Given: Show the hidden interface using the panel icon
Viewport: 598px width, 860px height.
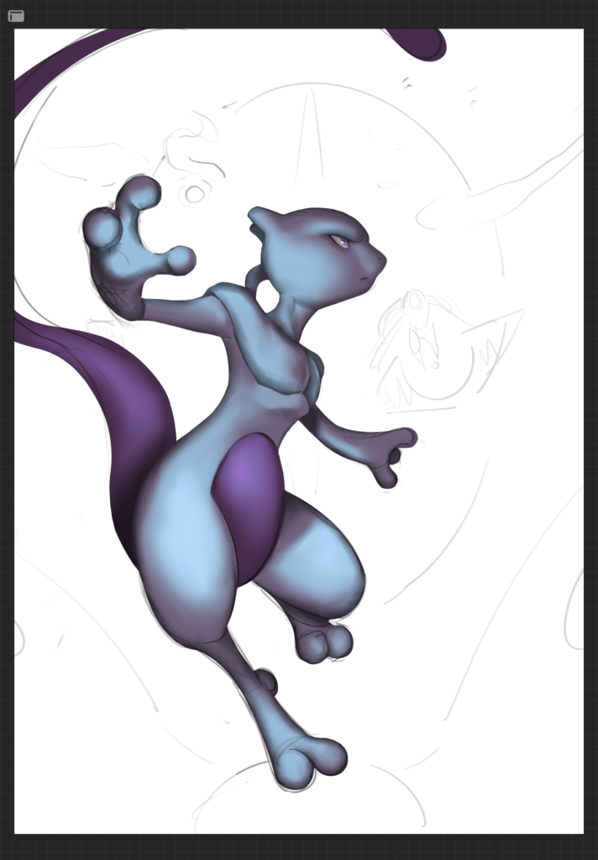Looking at the screenshot, I should point(17,16).
